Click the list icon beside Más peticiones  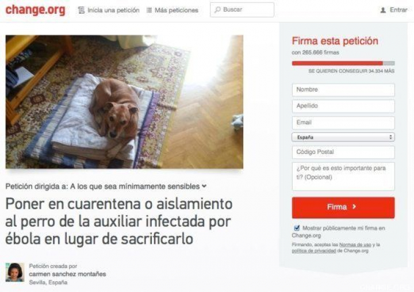point(149,10)
